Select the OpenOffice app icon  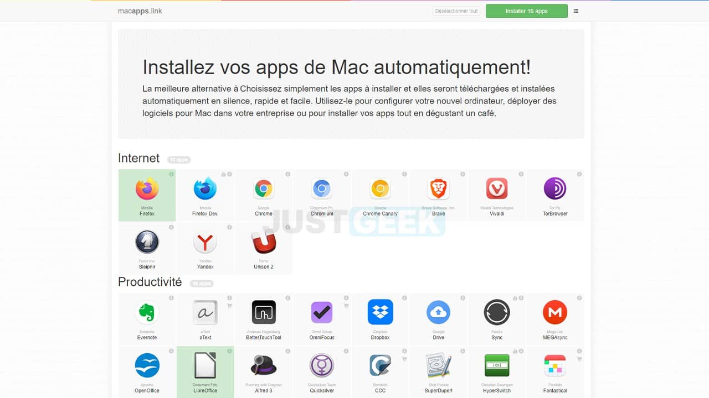pos(147,366)
